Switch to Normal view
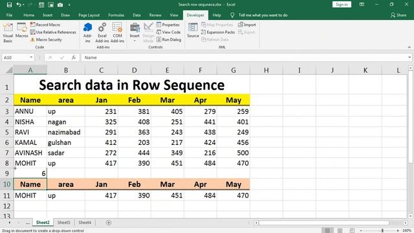 [327, 230]
